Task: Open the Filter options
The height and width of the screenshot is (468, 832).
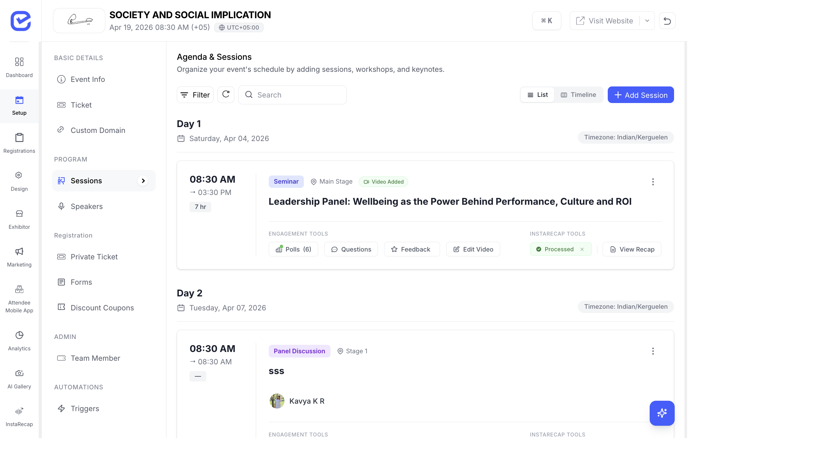Action: click(x=195, y=95)
